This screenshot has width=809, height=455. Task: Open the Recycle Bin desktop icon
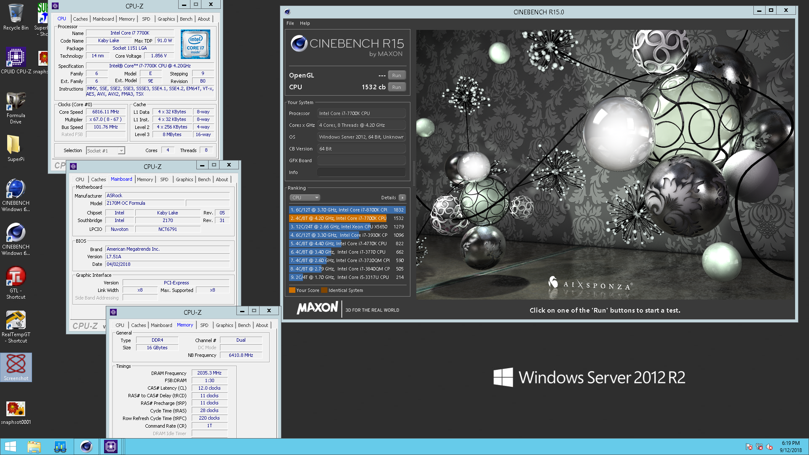click(x=16, y=17)
